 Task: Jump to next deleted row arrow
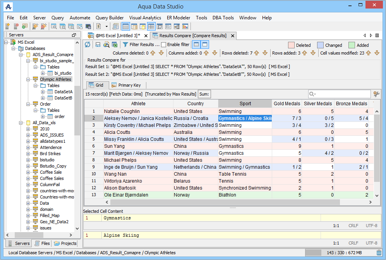pos(265,53)
